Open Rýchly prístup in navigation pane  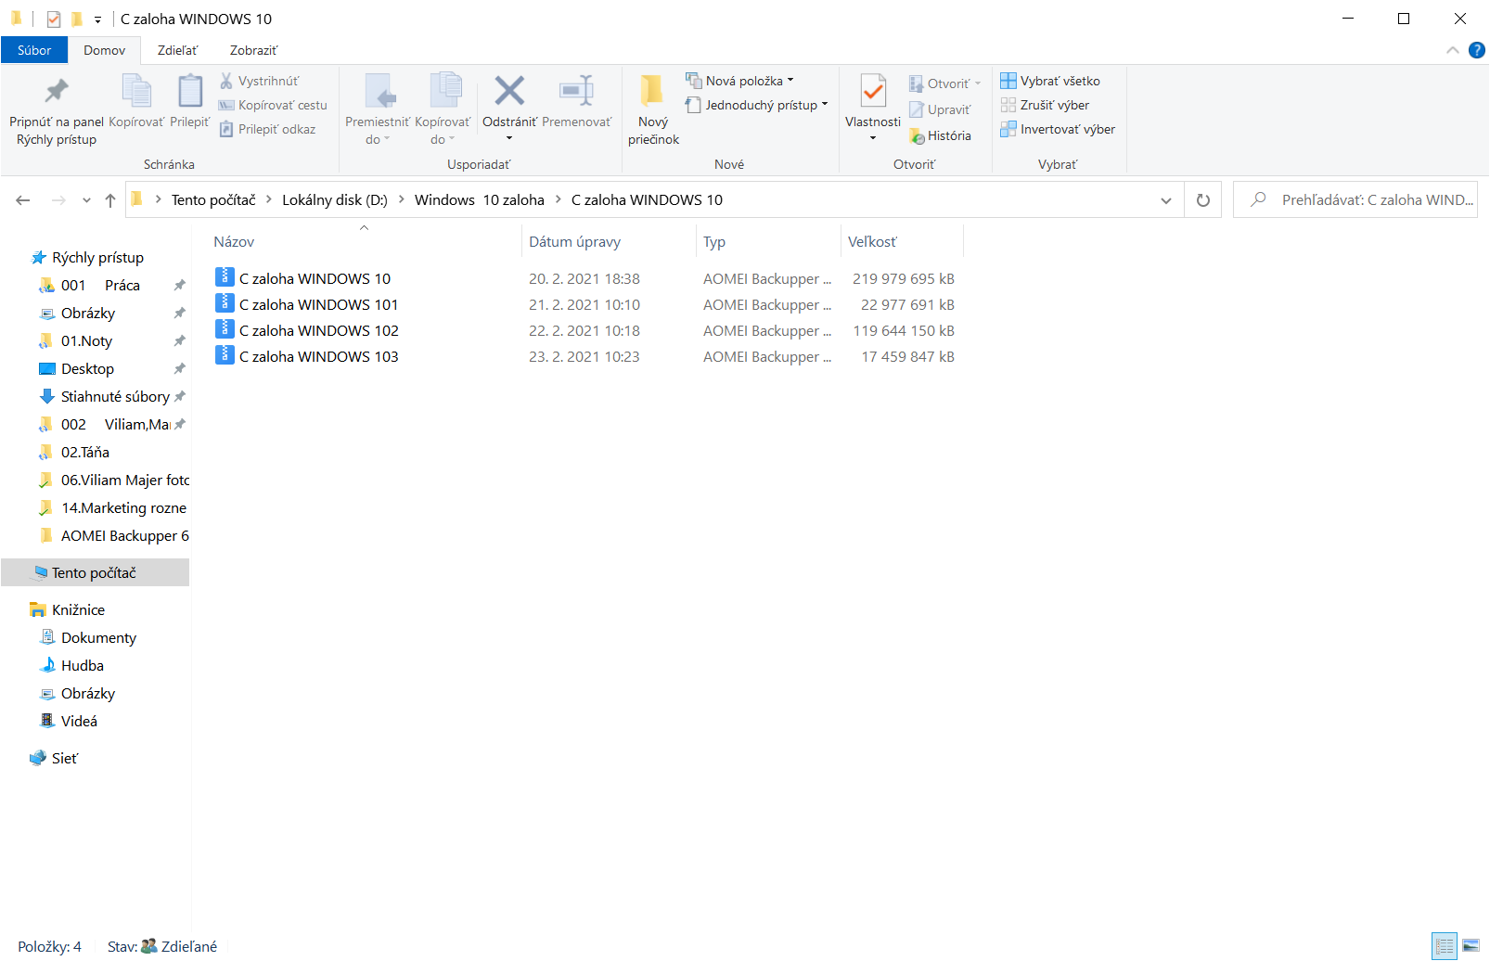click(x=97, y=258)
